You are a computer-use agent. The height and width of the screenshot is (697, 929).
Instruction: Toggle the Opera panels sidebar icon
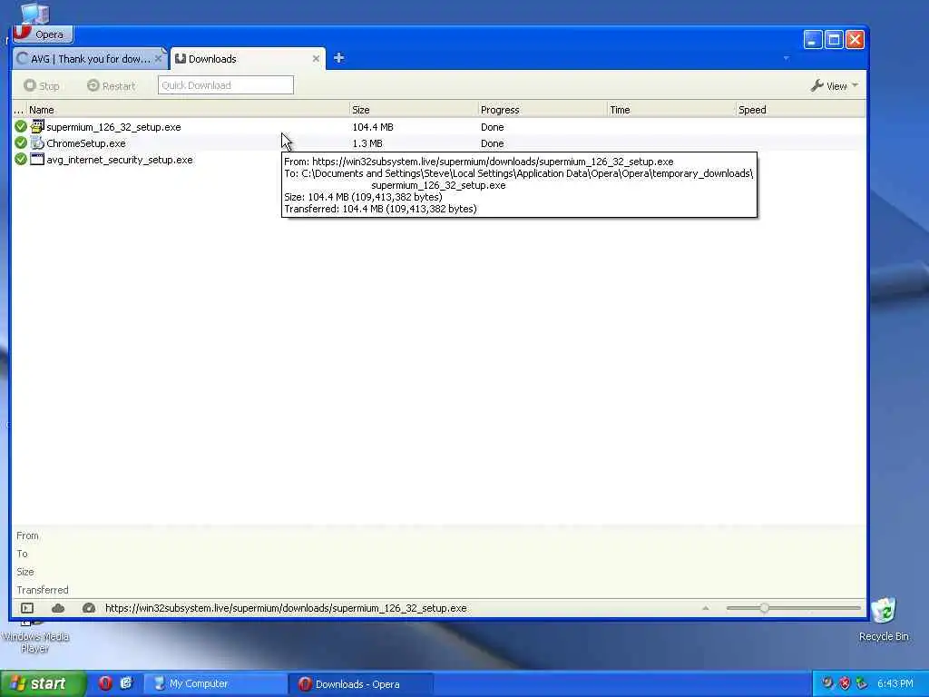pos(27,608)
